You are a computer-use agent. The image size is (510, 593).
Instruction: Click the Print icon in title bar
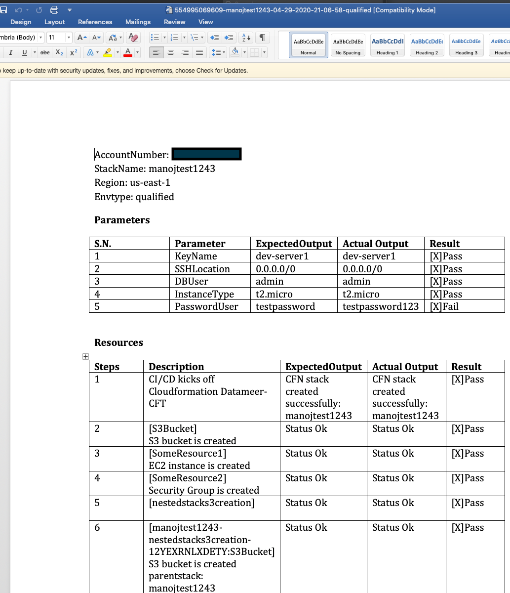click(54, 10)
